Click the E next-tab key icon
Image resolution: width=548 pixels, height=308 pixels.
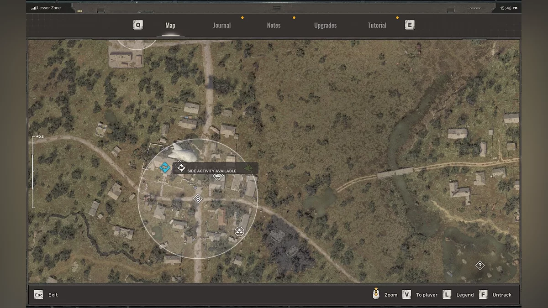410,25
